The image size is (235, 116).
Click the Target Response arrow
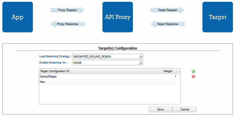pyautogui.click(x=168, y=24)
